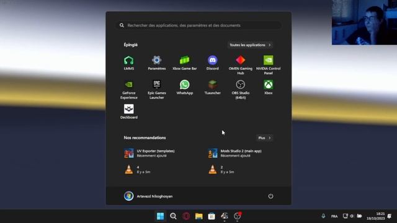Open the LMMS pinned app

pyautogui.click(x=129, y=63)
